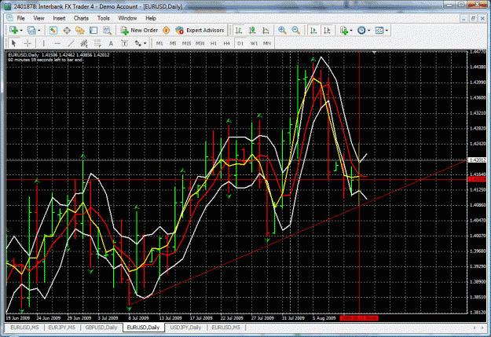Toggle the Market Watch window icon
The image size is (491, 337).
coord(53,31)
